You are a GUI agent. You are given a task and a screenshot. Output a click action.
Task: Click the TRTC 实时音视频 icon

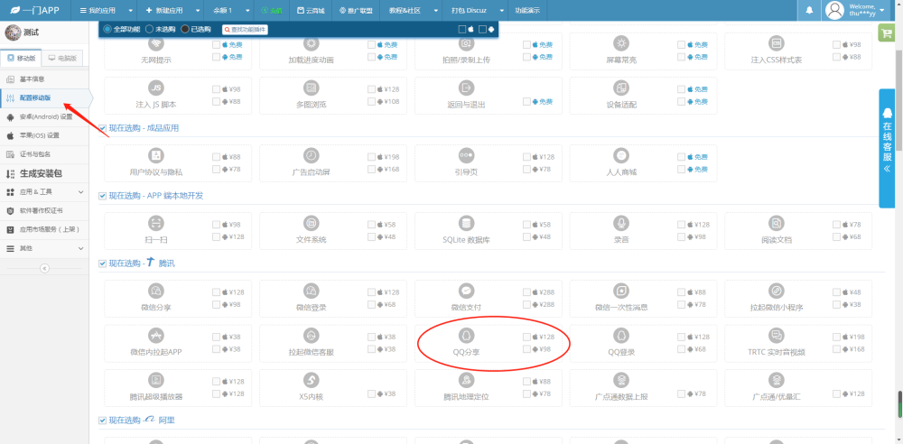(777, 335)
